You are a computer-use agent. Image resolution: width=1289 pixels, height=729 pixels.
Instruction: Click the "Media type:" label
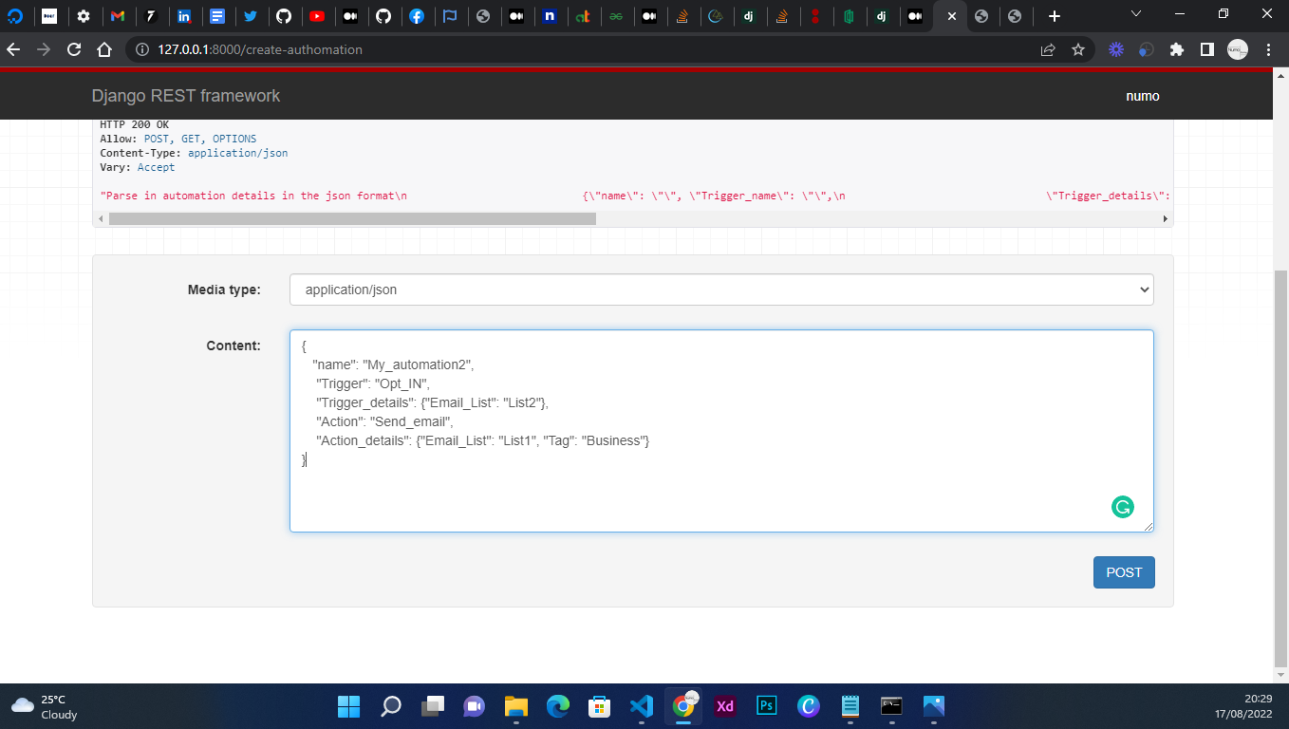pos(224,290)
